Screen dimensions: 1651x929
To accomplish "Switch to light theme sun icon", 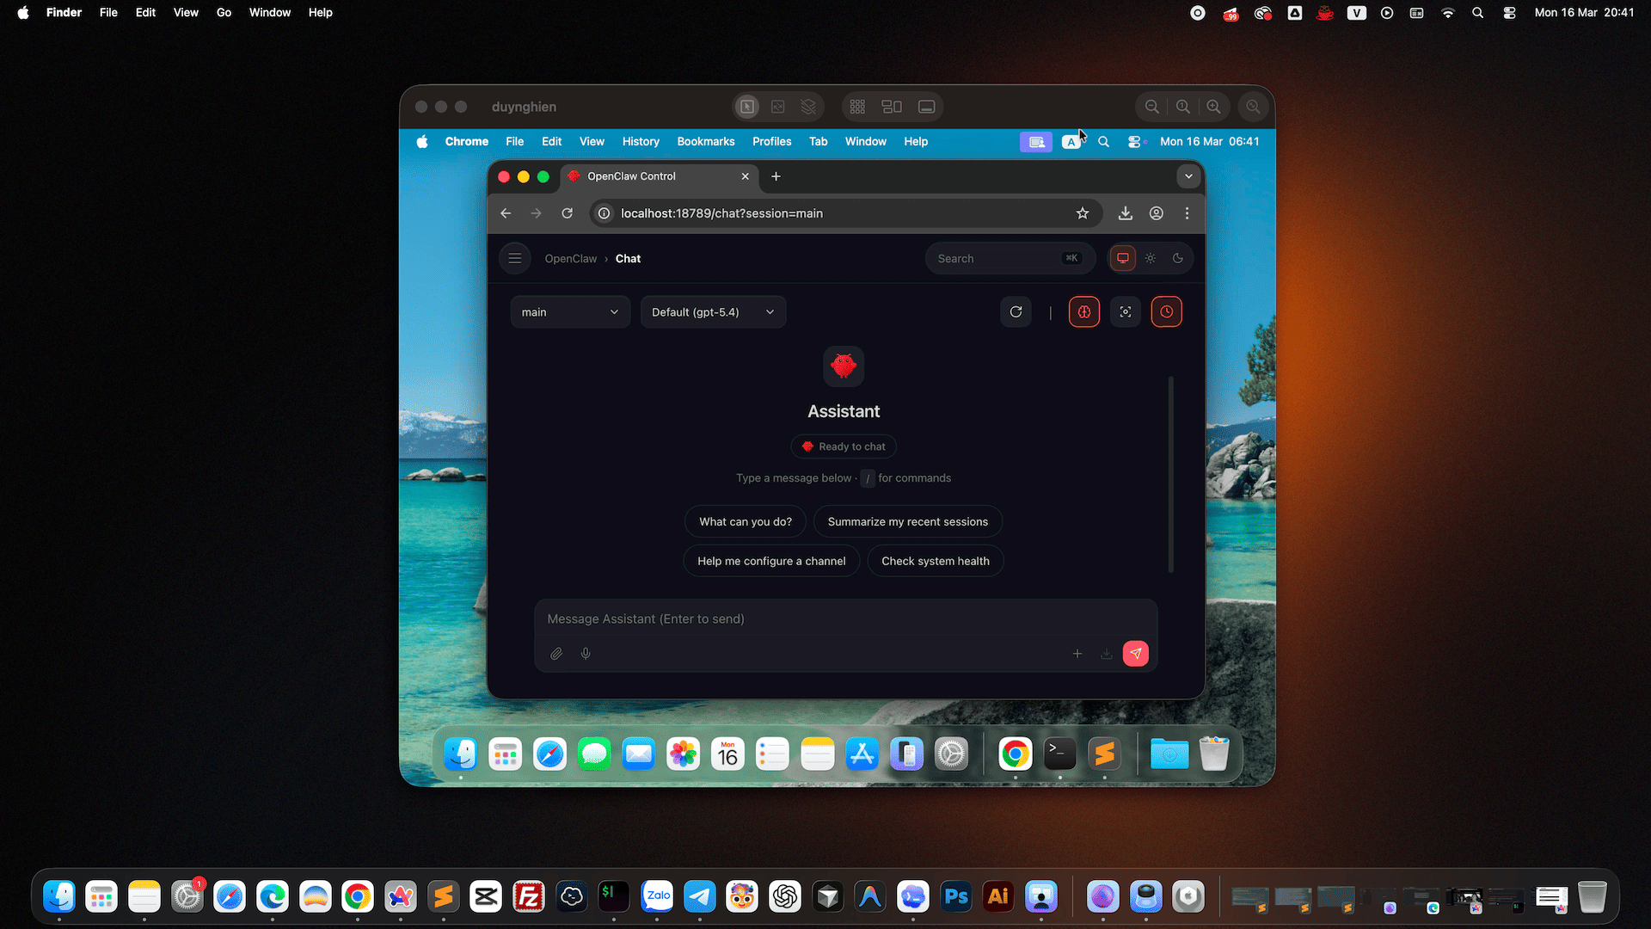I will pos(1151,258).
